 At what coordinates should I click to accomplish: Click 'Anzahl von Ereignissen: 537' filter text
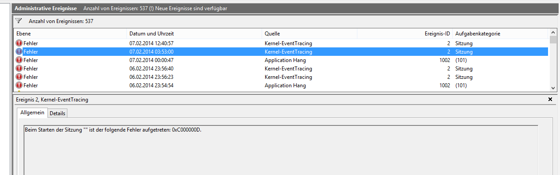click(61, 21)
